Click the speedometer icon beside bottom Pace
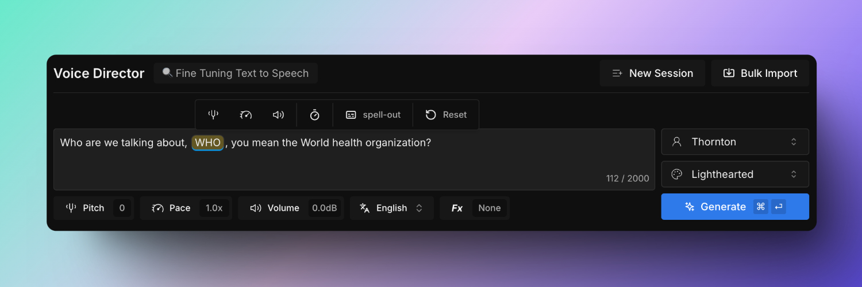Screen dimensions: 862x287 tap(158, 208)
